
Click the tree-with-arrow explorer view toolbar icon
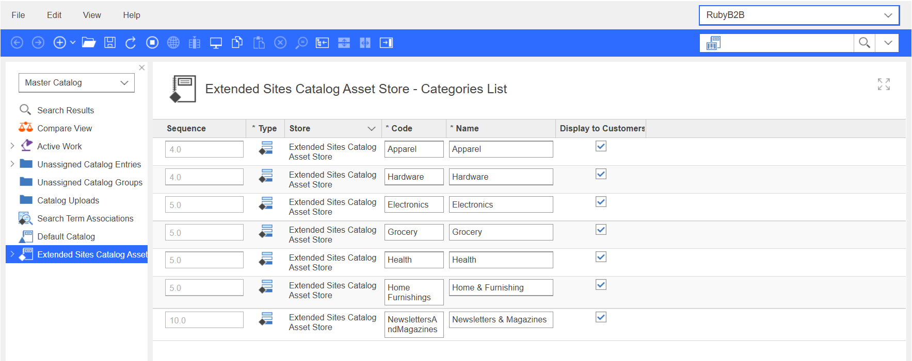click(x=323, y=43)
